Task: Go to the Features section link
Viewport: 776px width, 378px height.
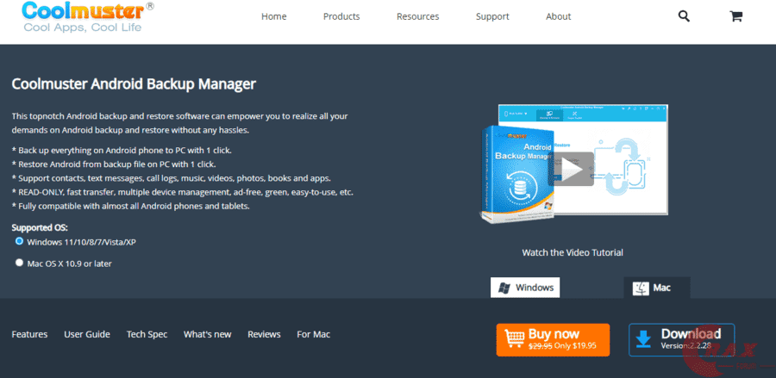Action: coord(29,335)
